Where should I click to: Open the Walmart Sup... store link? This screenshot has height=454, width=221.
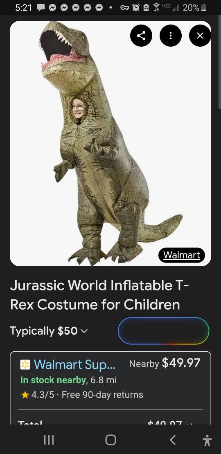[x=74, y=364]
